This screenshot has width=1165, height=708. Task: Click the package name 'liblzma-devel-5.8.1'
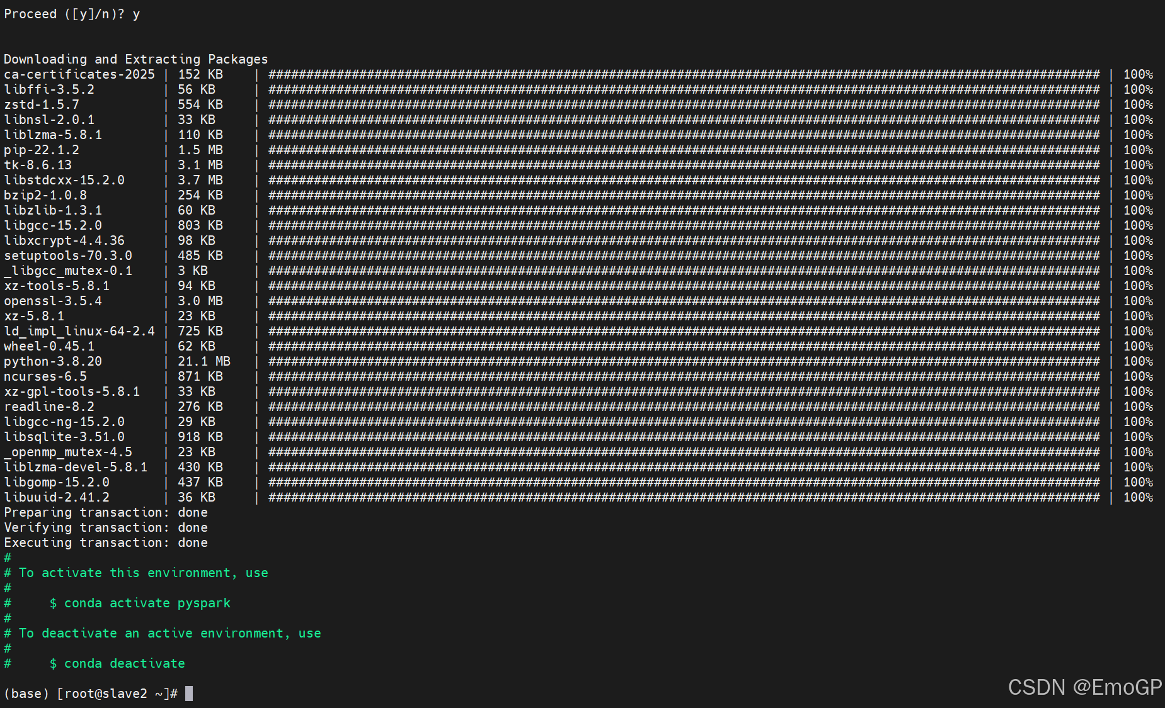[x=76, y=467]
